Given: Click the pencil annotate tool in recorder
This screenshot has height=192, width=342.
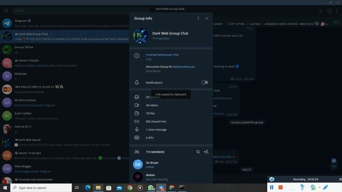Looking at the screenshot, I should coord(325,187).
